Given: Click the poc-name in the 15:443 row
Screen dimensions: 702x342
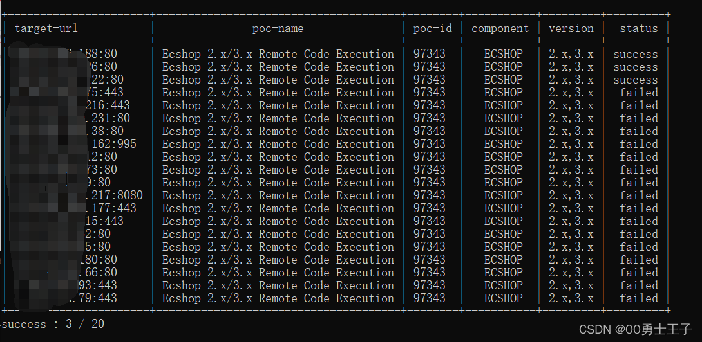Looking at the screenshot, I should tap(278, 221).
